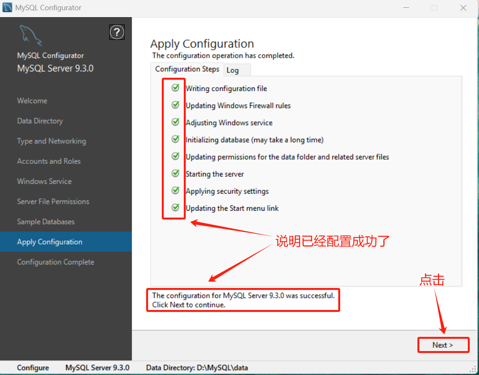The width and height of the screenshot is (479, 375).
Task: Go to Welcome step in sidebar
Action: click(32, 101)
